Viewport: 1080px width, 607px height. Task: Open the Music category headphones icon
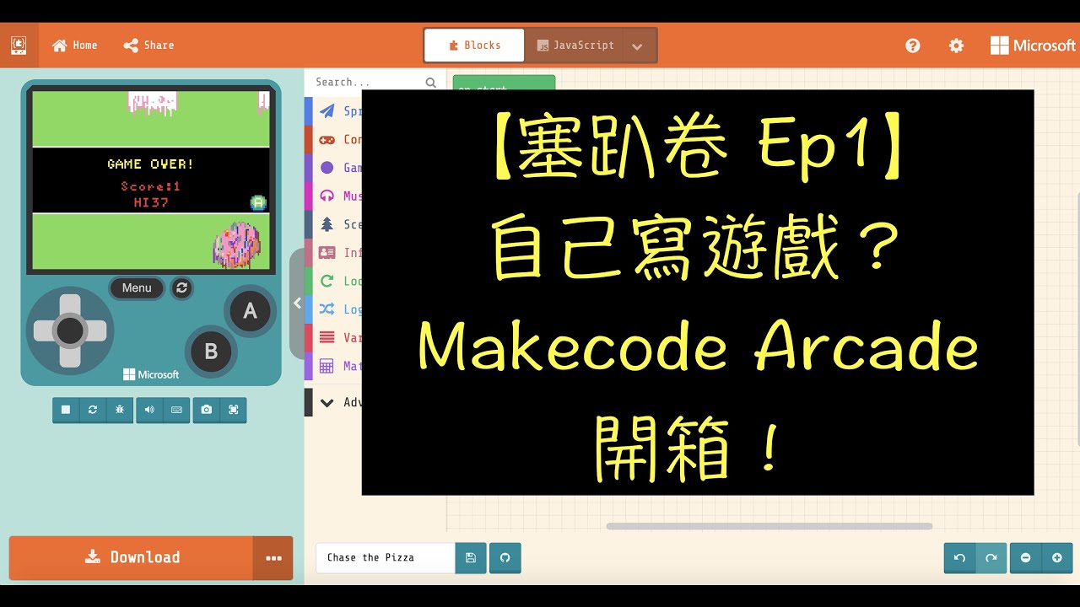(327, 196)
